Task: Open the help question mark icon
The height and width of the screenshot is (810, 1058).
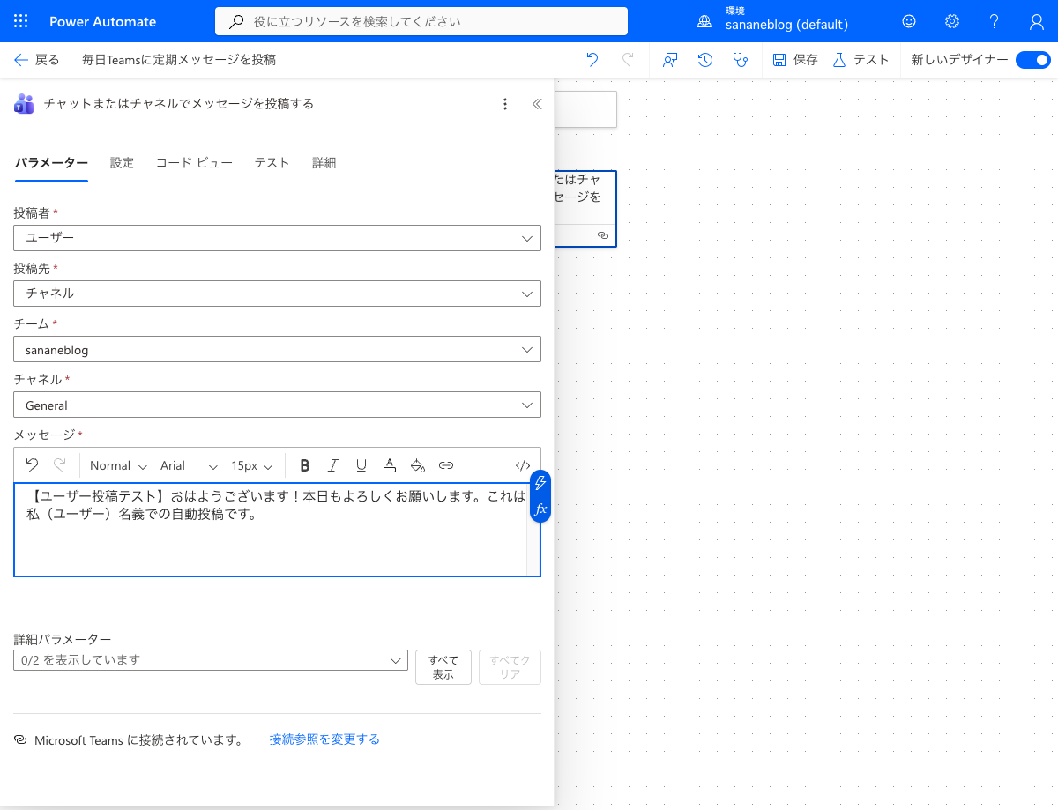Action: click(995, 21)
